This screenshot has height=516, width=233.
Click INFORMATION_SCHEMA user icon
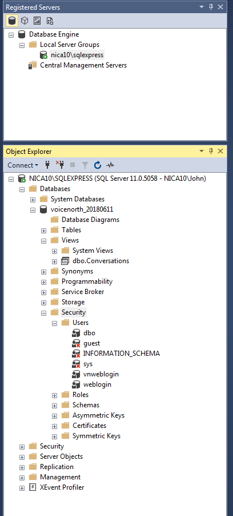click(x=76, y=354)
